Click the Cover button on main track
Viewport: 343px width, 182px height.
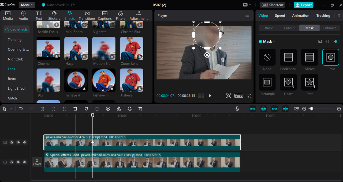pos(37,162)
